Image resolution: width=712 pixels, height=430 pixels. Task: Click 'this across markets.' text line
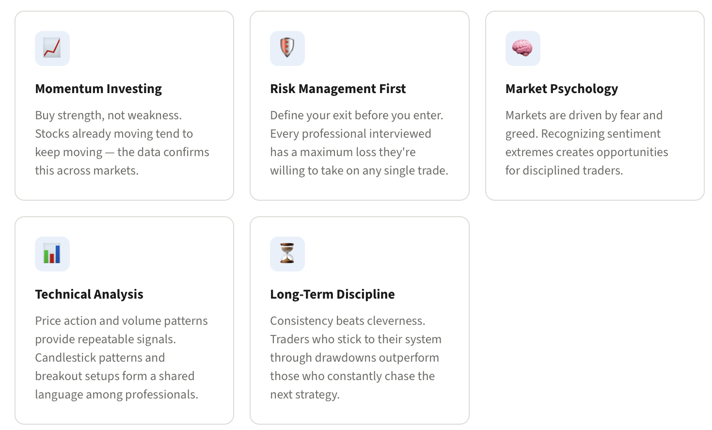coord(87,171)
